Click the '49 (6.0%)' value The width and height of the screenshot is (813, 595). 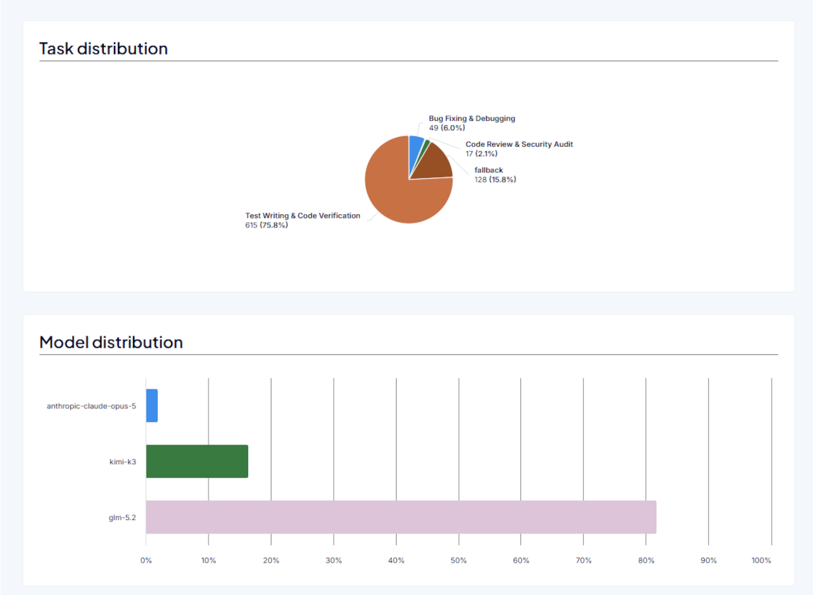447,128
